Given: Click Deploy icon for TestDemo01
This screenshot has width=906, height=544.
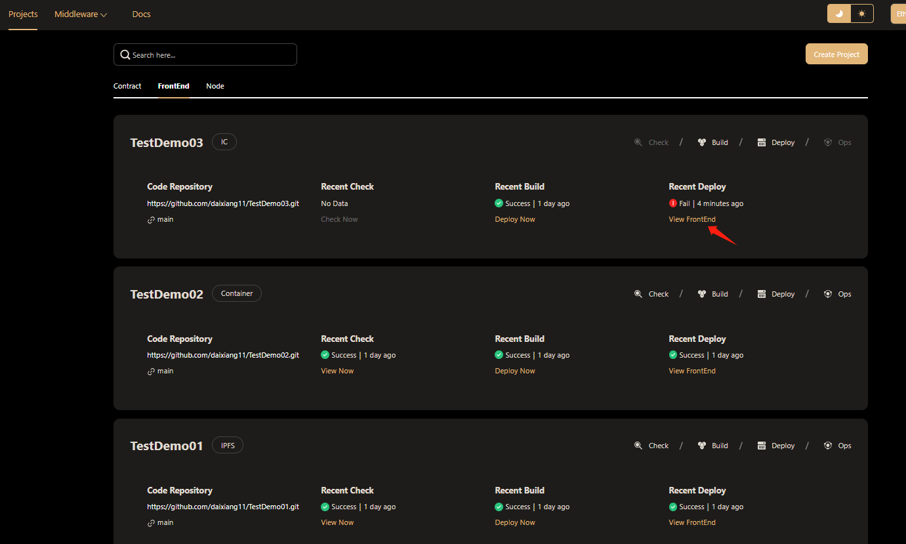Looking at the screenshot, I should coord(761,446).
